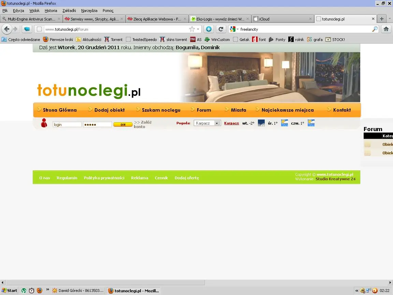The width and height of the screenshot is (393, 295).
Task: Click the Firefox icon in the quick launch bar
Action: 40,291
